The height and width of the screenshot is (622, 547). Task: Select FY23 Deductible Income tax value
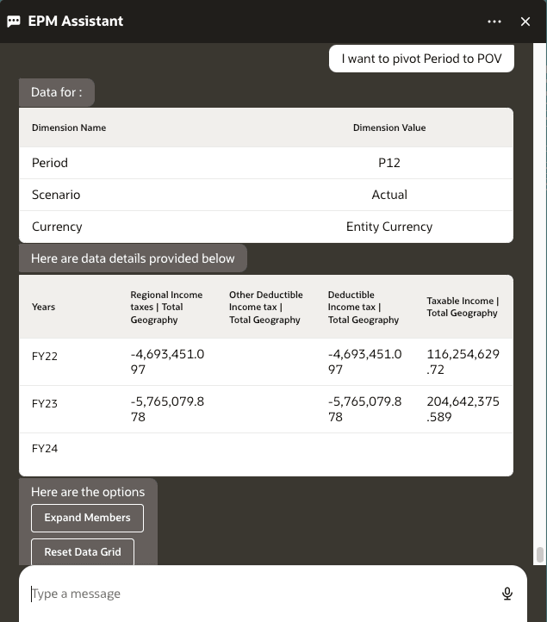[364, 409]
